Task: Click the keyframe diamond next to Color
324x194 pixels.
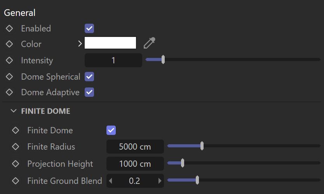Action: [9, 44]
